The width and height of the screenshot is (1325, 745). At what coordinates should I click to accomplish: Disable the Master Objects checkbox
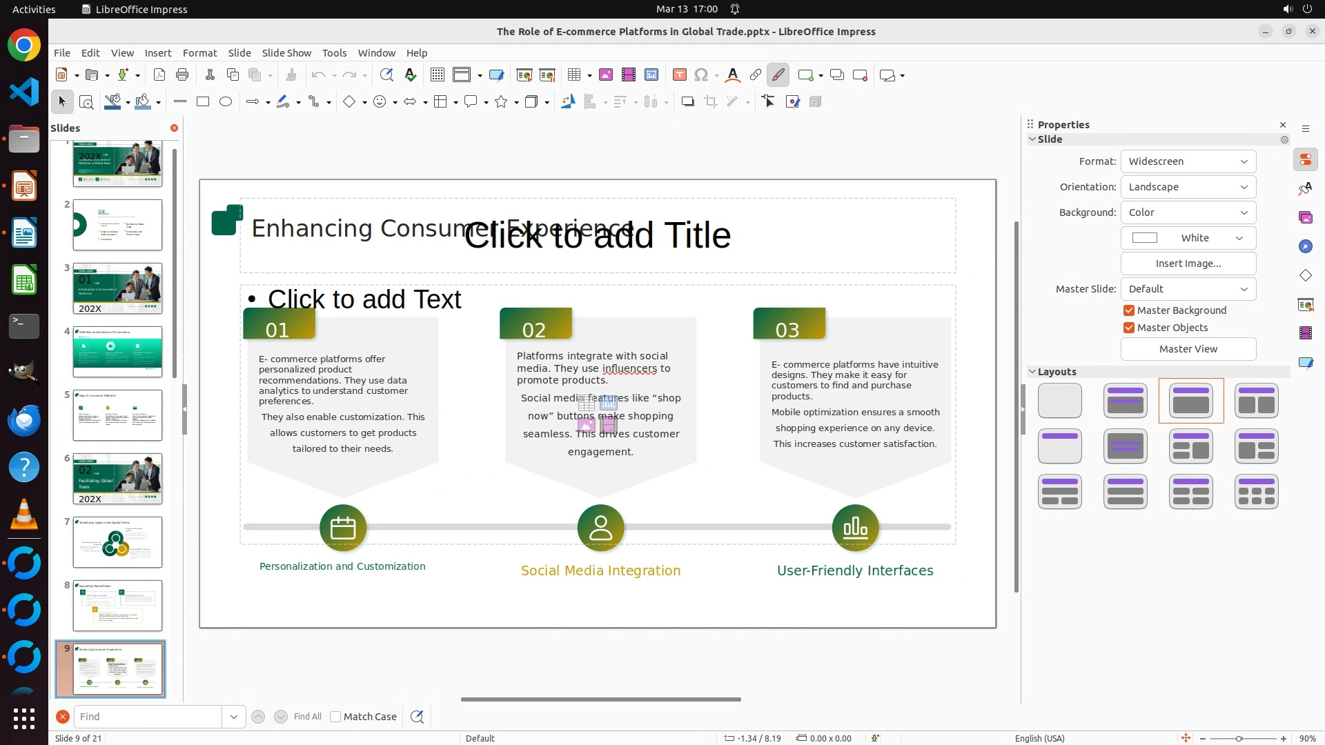pos(1129,328)
